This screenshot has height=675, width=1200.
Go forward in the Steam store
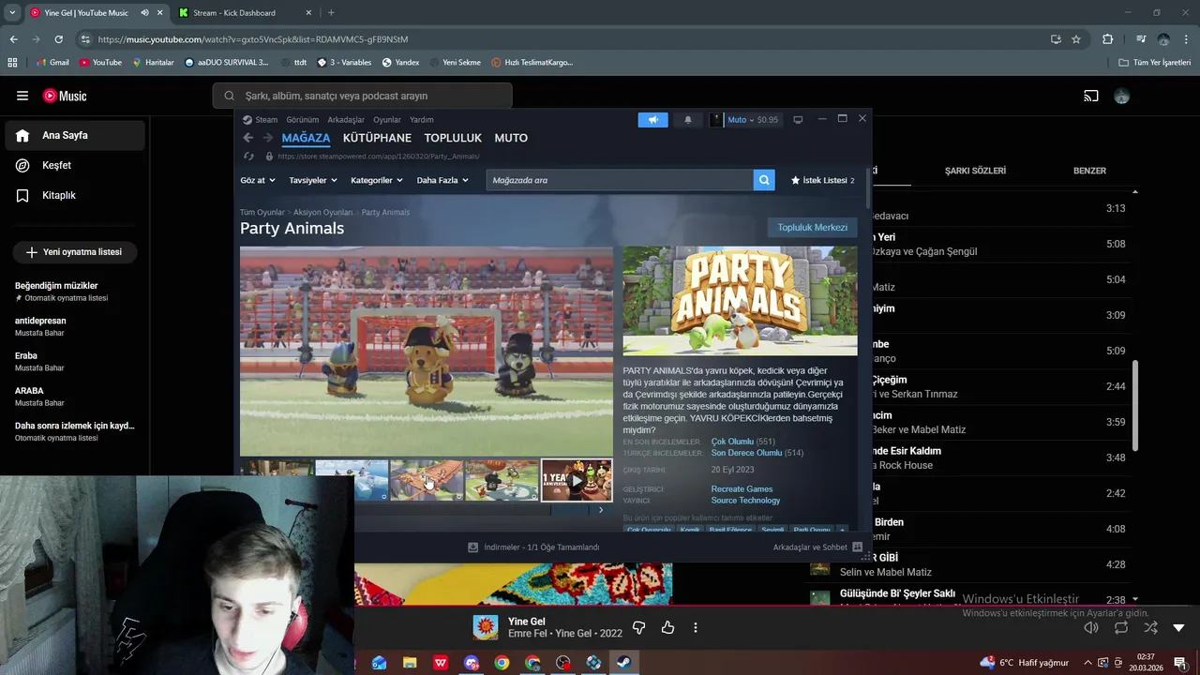268,138
